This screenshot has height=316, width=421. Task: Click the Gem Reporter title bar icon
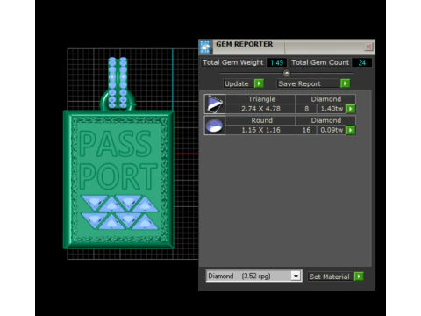click(x=205, y=47)
